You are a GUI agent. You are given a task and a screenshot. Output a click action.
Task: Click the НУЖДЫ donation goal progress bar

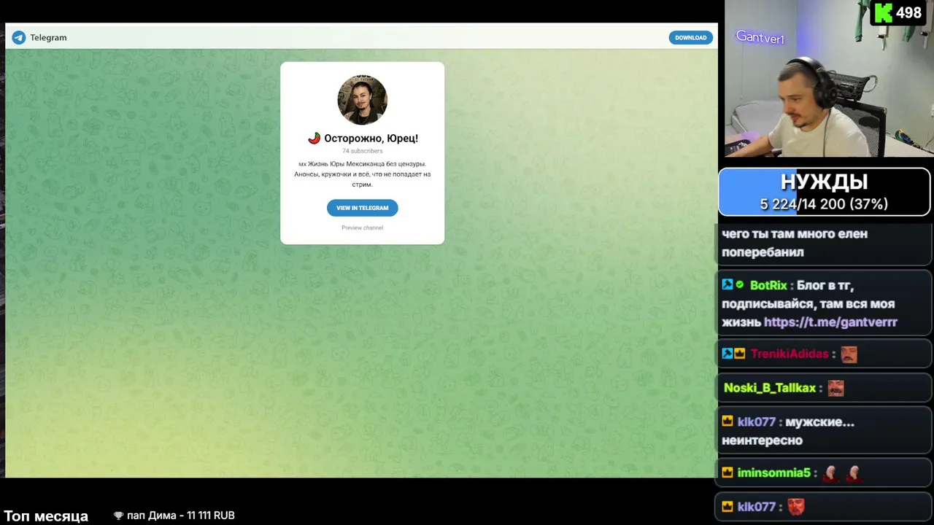[x=825, y=192]
